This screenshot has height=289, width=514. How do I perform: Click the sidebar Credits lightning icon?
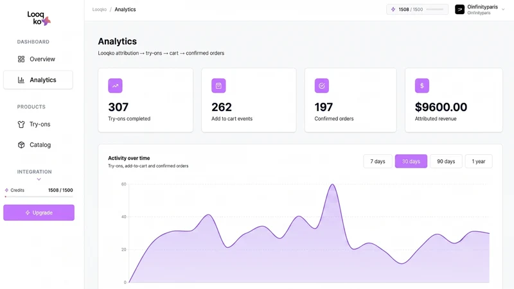tap(6, 190)
